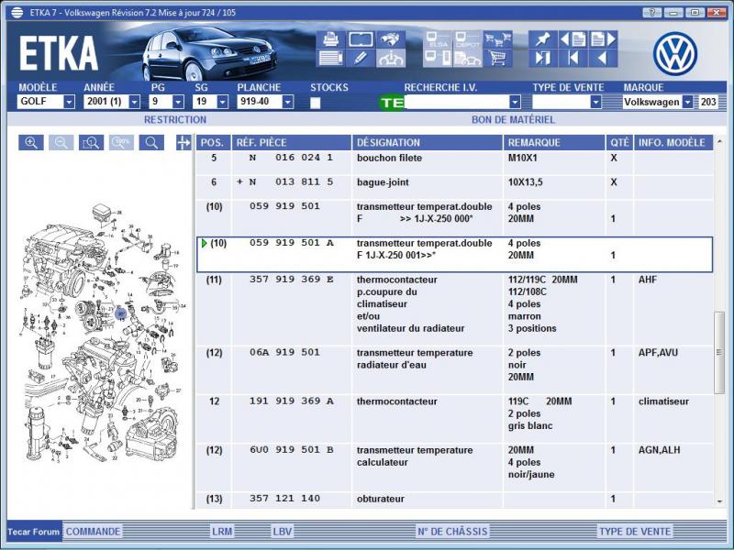This screenshot has height=550, width=734.
Task: Open the PG dropdown with value 9
Action: click(x=178, y=102)
